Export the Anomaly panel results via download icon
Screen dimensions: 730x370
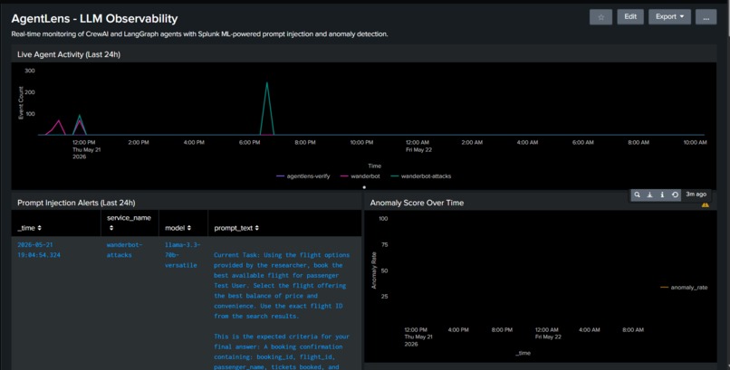pos(650,194)
